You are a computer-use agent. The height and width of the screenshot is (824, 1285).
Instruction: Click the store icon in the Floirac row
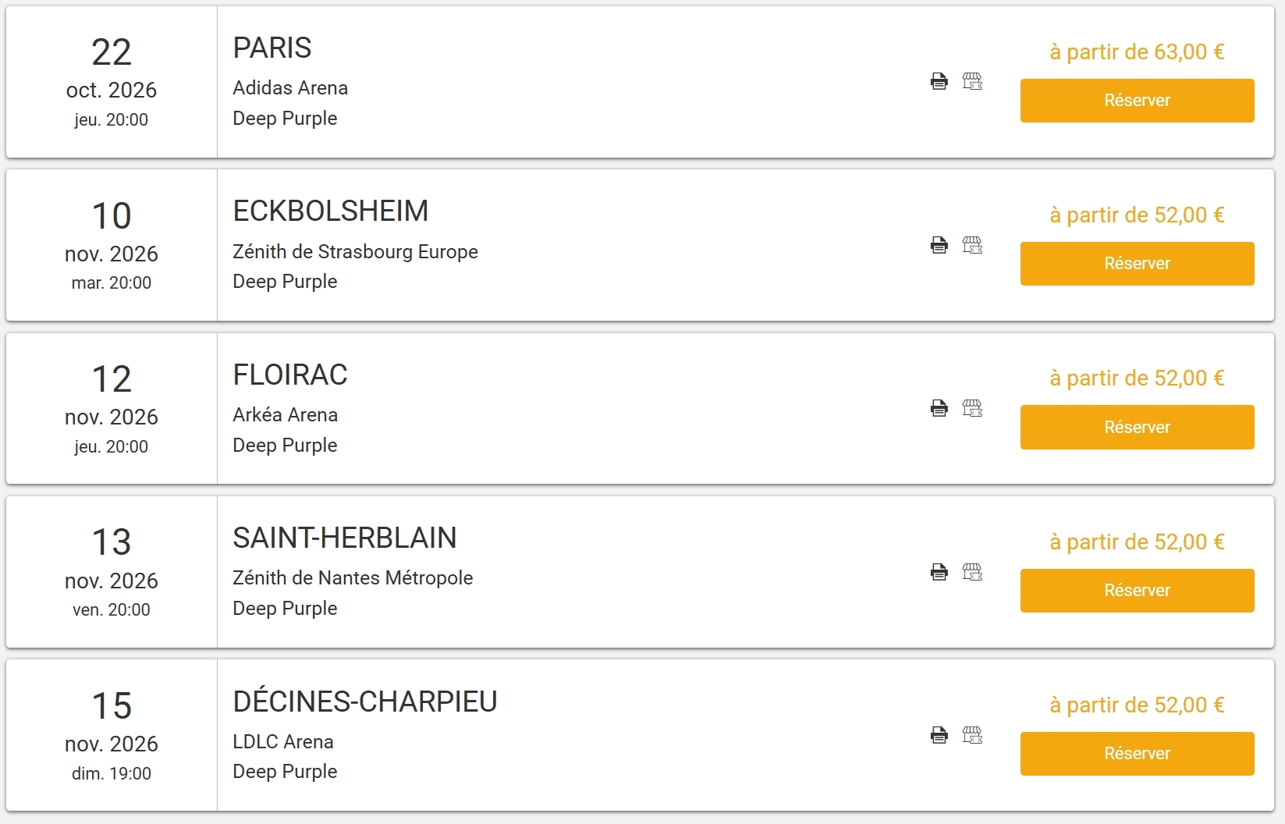pos(972,408)
